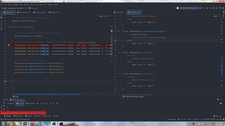The width and height of the screenshot is (225, 126).
Task: Click the Force Step Into icon
Action: (47, 103)
